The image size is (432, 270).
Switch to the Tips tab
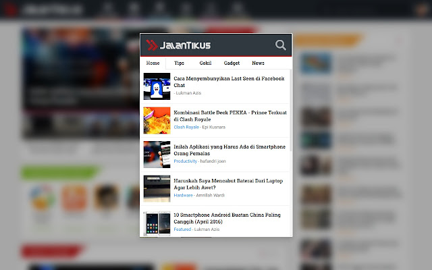pyautogui.click(x=179, y=63)
